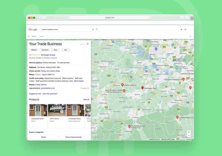Open a new tab with plus icon

point(192,18)
